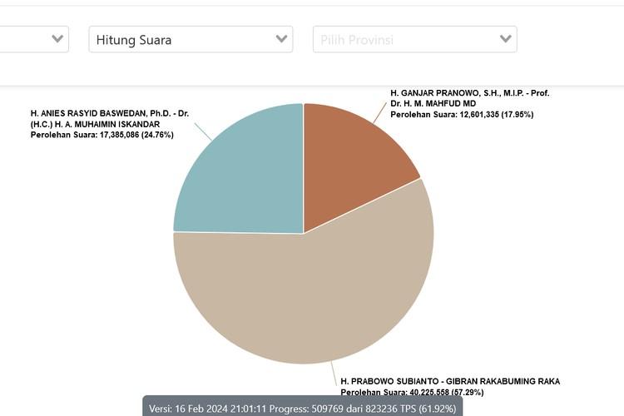Expand the partially visible leftmost dropdown

57,39
